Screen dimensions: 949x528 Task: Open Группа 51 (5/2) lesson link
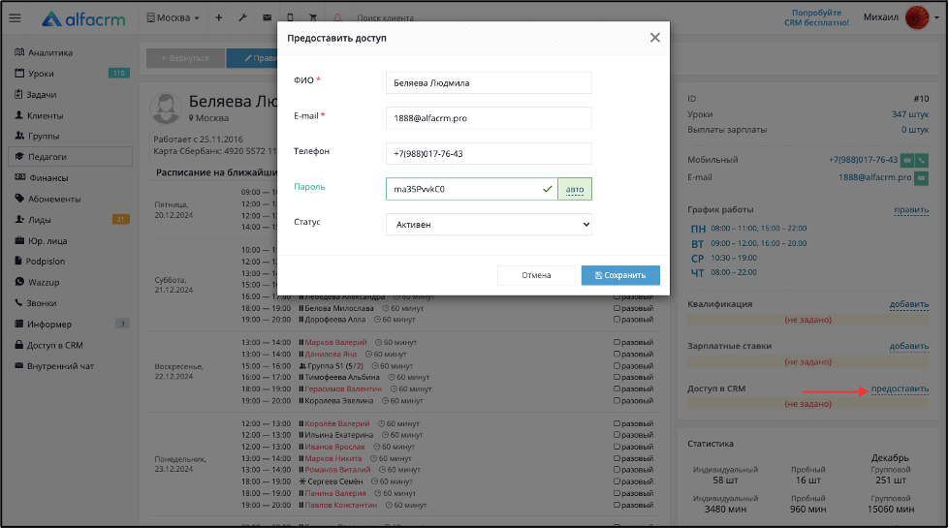pos(335,366)
